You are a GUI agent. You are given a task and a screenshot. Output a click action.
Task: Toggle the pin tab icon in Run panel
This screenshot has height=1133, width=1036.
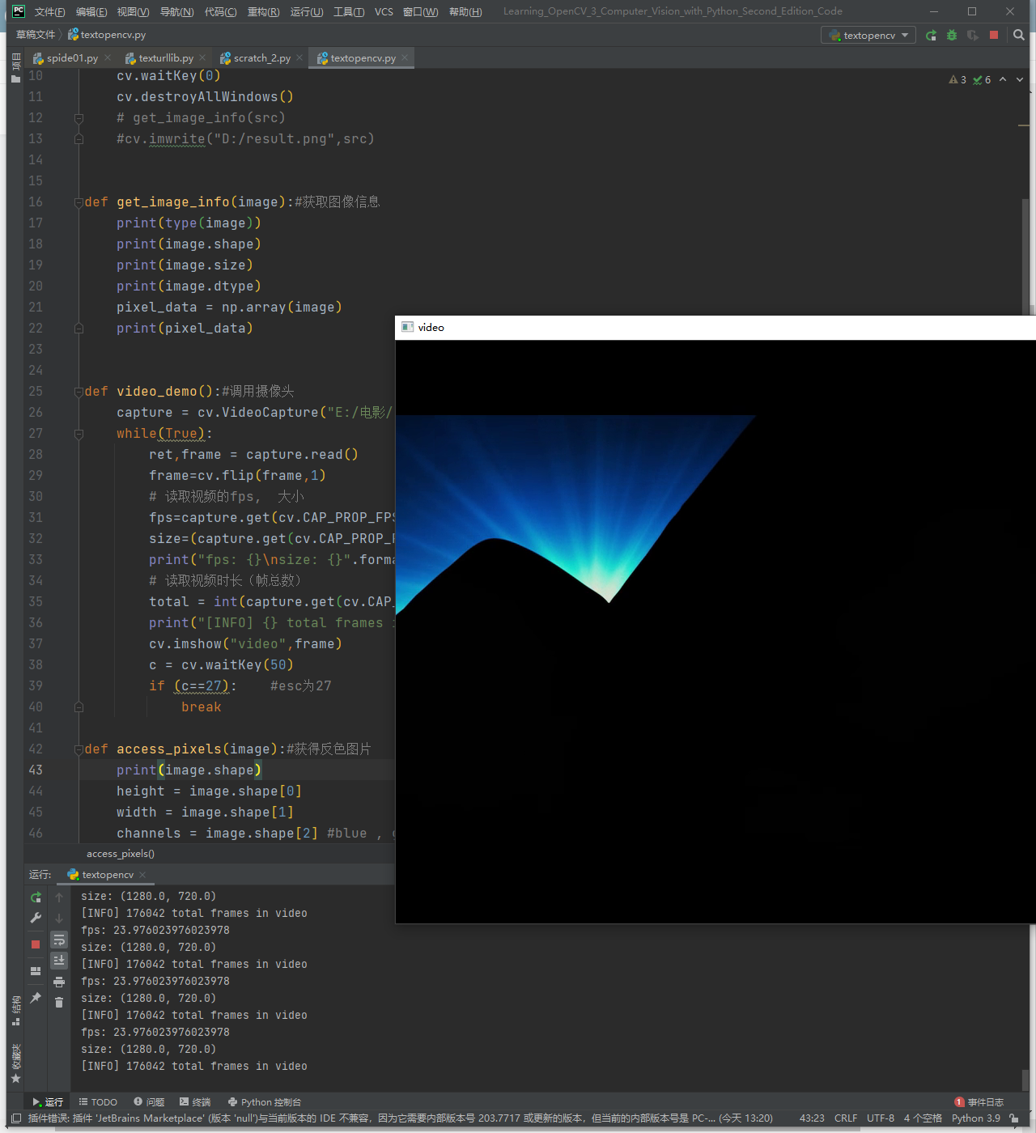36,998
